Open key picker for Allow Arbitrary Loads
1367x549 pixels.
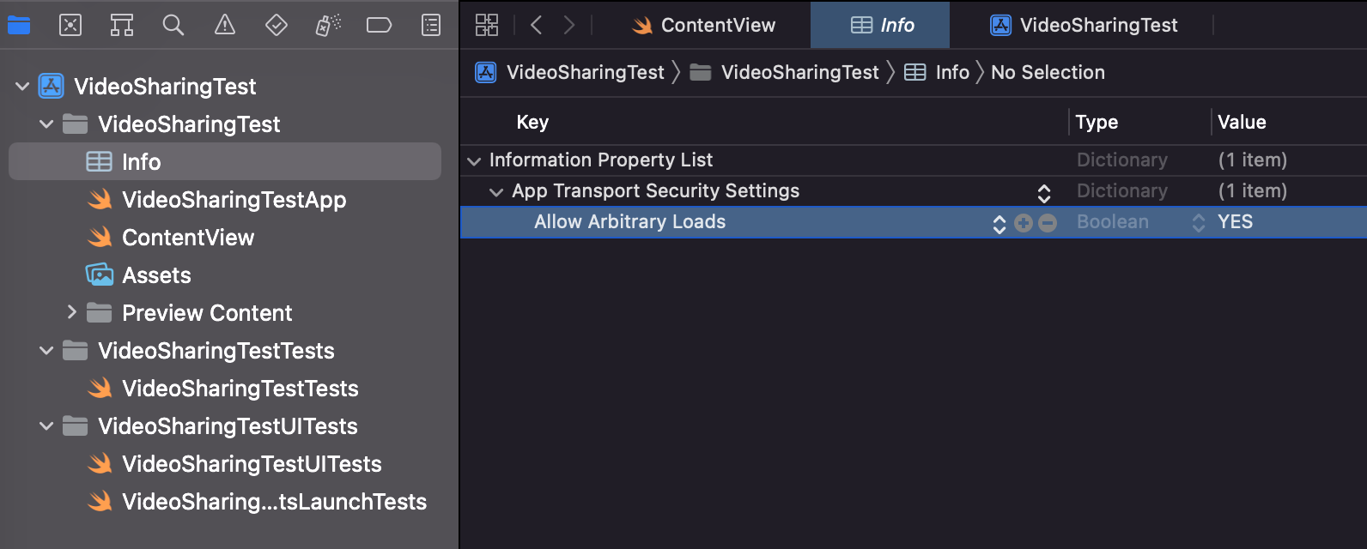click(x=999, y=224)
